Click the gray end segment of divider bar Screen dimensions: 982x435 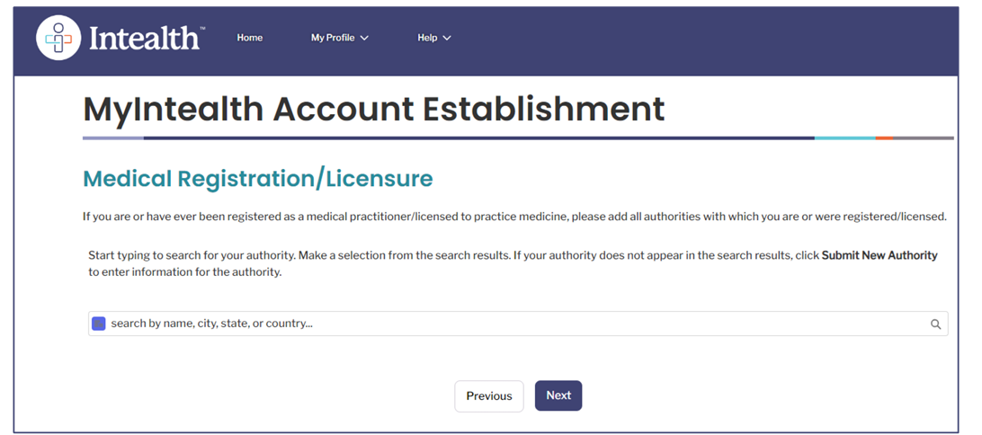click(924, 138)
